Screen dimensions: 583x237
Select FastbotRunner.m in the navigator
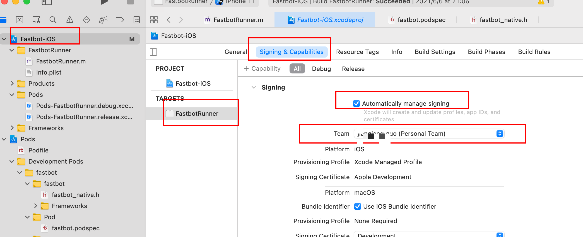[x=61, y=61]
